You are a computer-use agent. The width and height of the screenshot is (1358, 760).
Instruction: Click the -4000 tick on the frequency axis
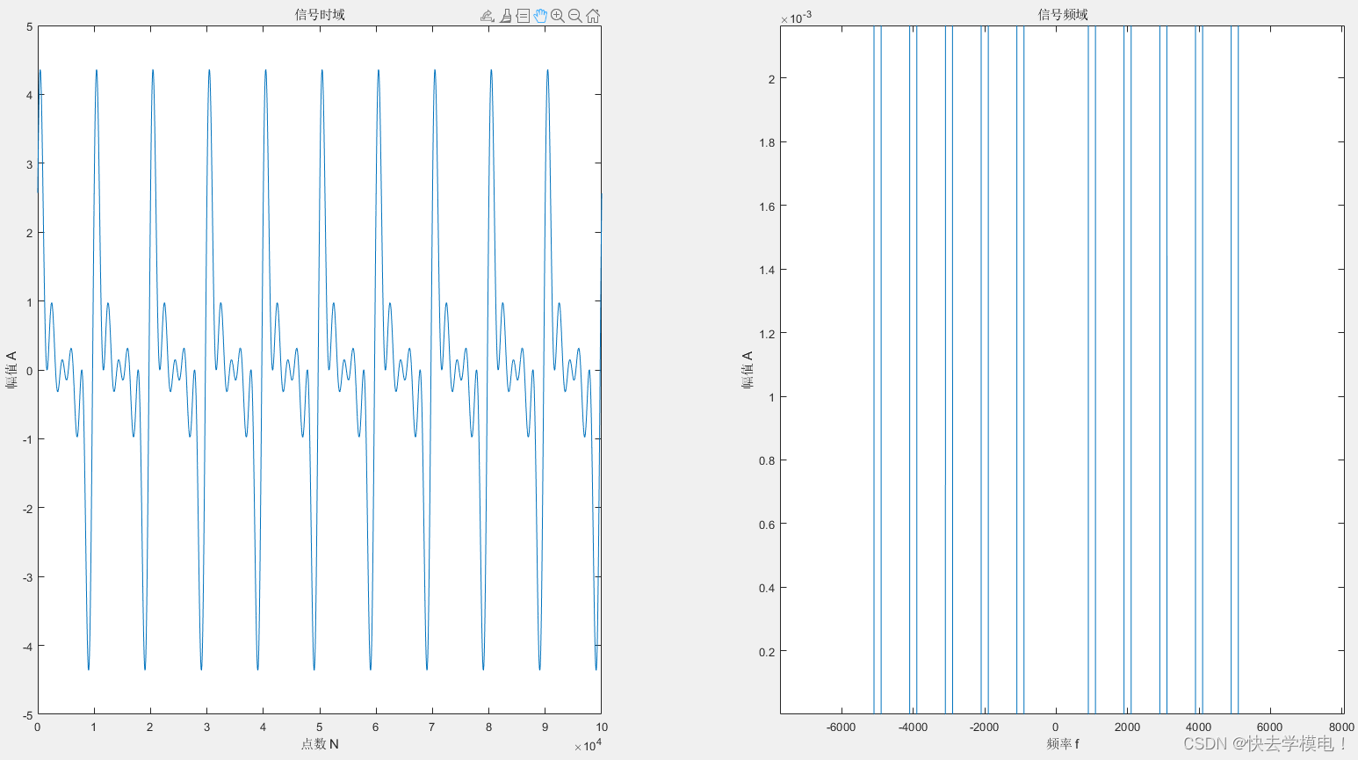pos(913,727)
